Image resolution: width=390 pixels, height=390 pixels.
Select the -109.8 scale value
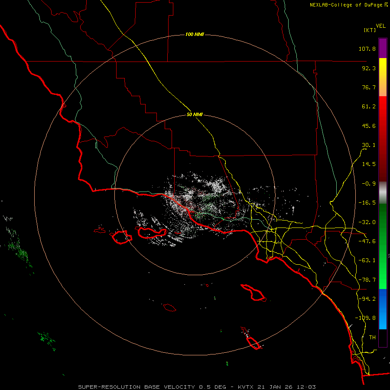tap(365, 318)
